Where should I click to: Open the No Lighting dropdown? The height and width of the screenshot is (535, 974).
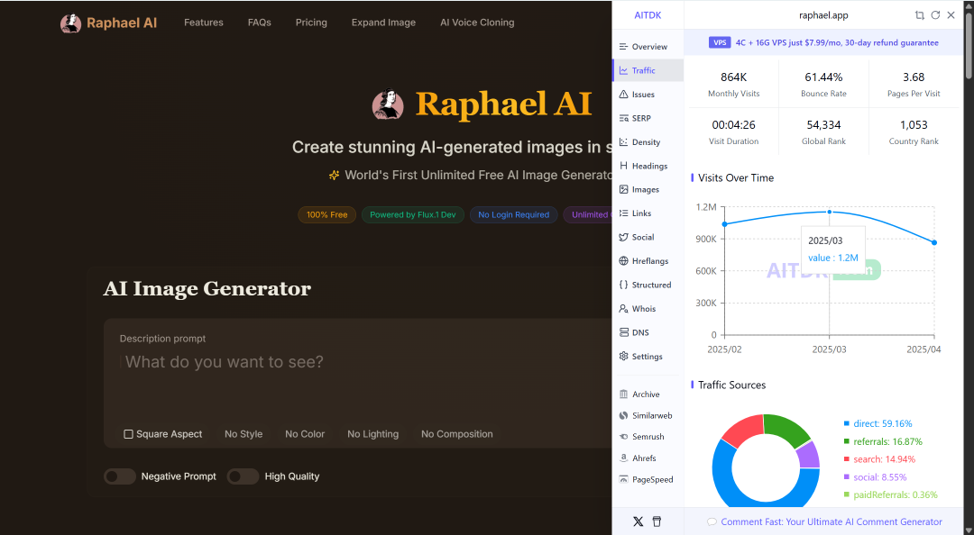[x=372, y=434]
